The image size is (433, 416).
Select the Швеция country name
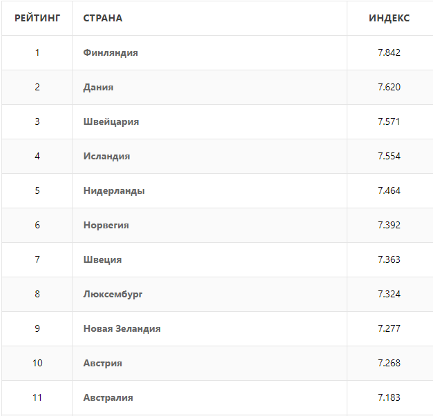[102, 259]
